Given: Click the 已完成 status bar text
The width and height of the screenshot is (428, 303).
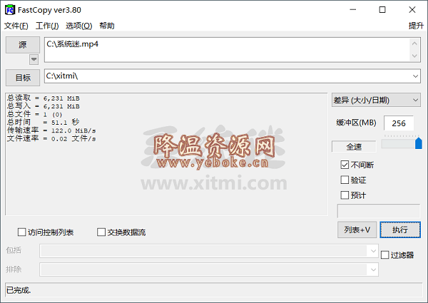Looking at the screenshot, I should [x=19, y=290].
